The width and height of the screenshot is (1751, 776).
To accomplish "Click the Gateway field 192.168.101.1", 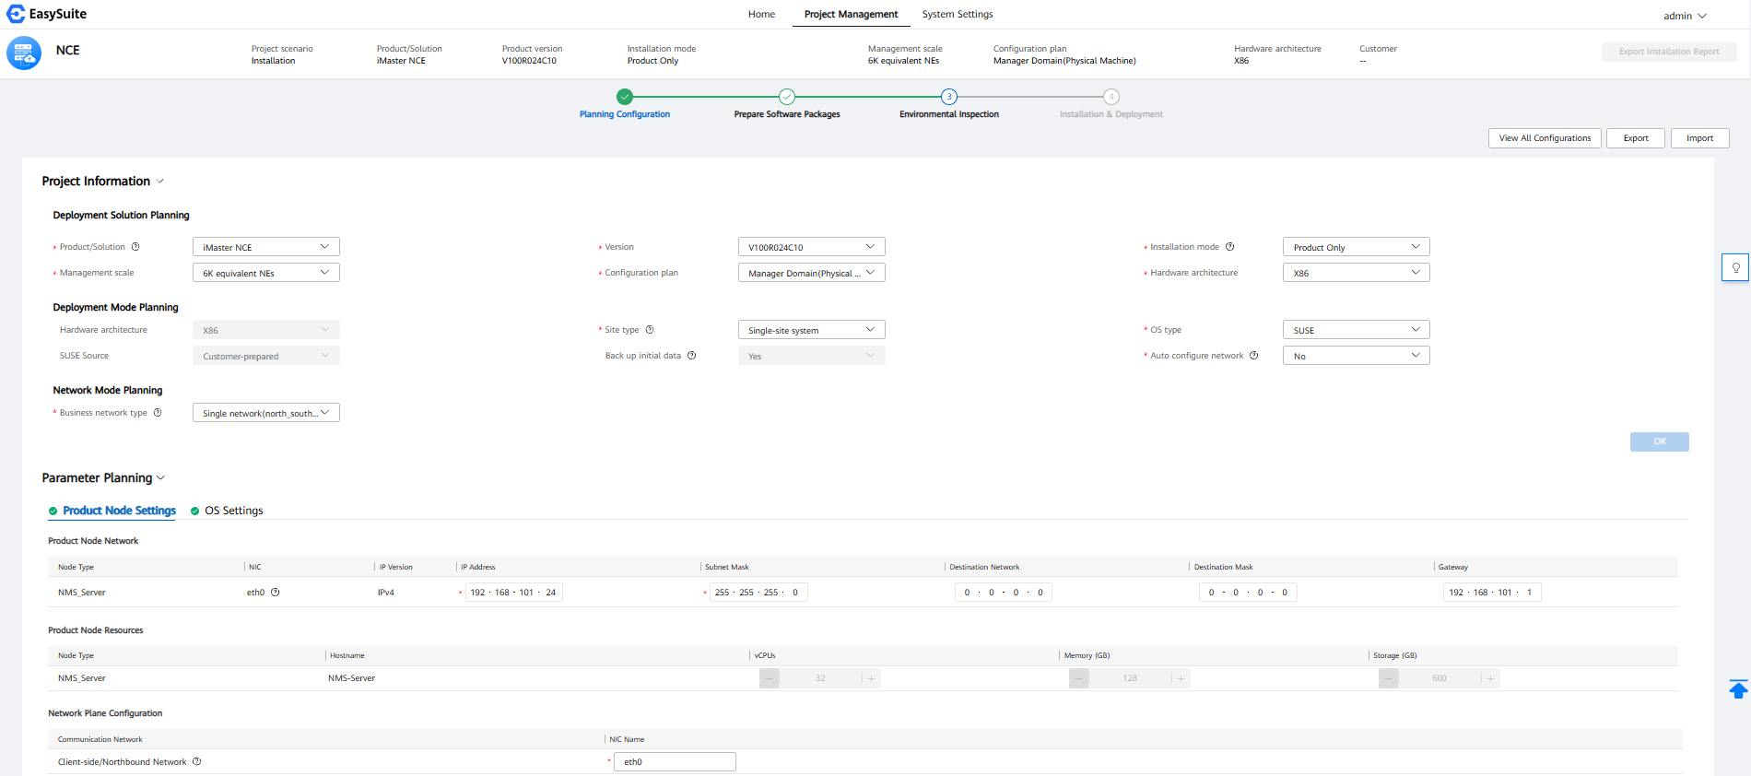I will click(x=1492, y=593).
